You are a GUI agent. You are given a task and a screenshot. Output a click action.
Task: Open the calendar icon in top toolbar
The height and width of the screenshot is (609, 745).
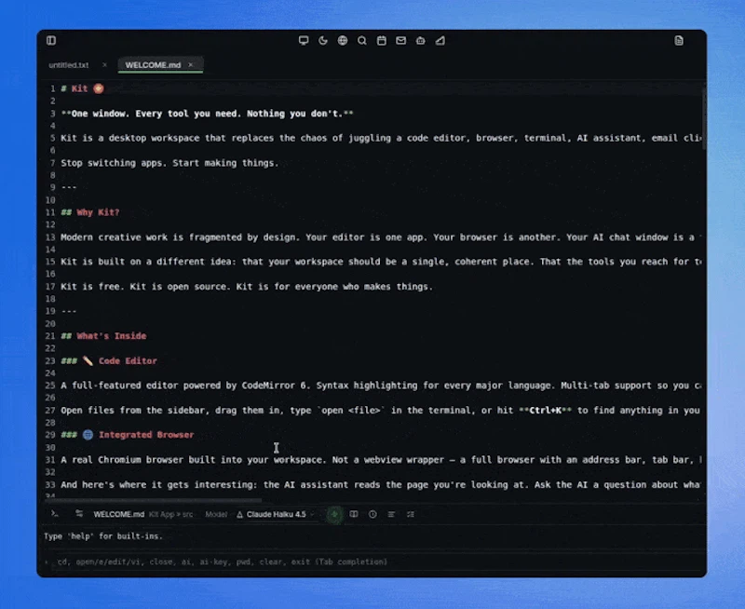click(x=382, y=40)
